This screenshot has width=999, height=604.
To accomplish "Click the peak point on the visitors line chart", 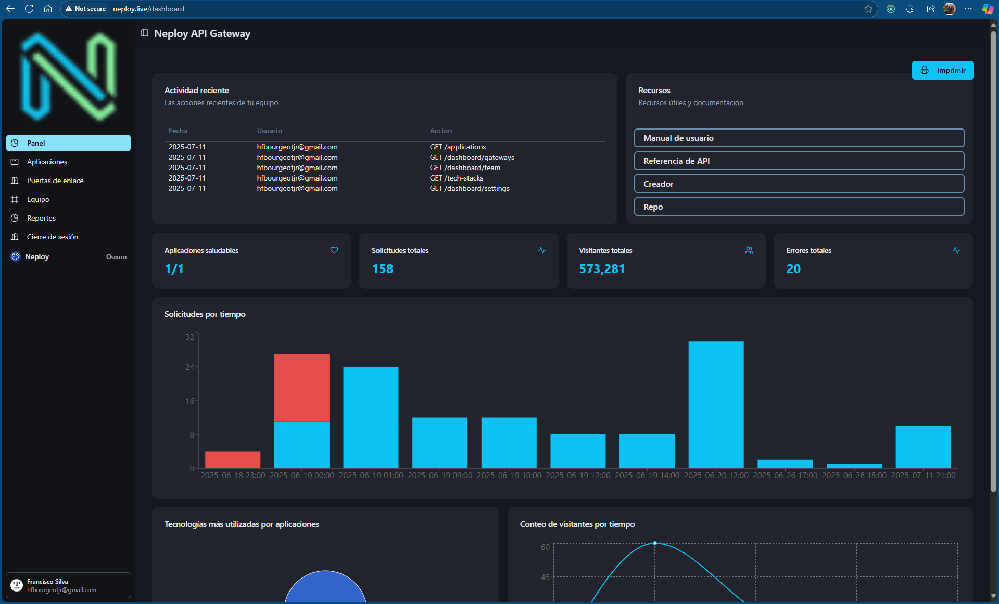I will [x=655, y=543].
